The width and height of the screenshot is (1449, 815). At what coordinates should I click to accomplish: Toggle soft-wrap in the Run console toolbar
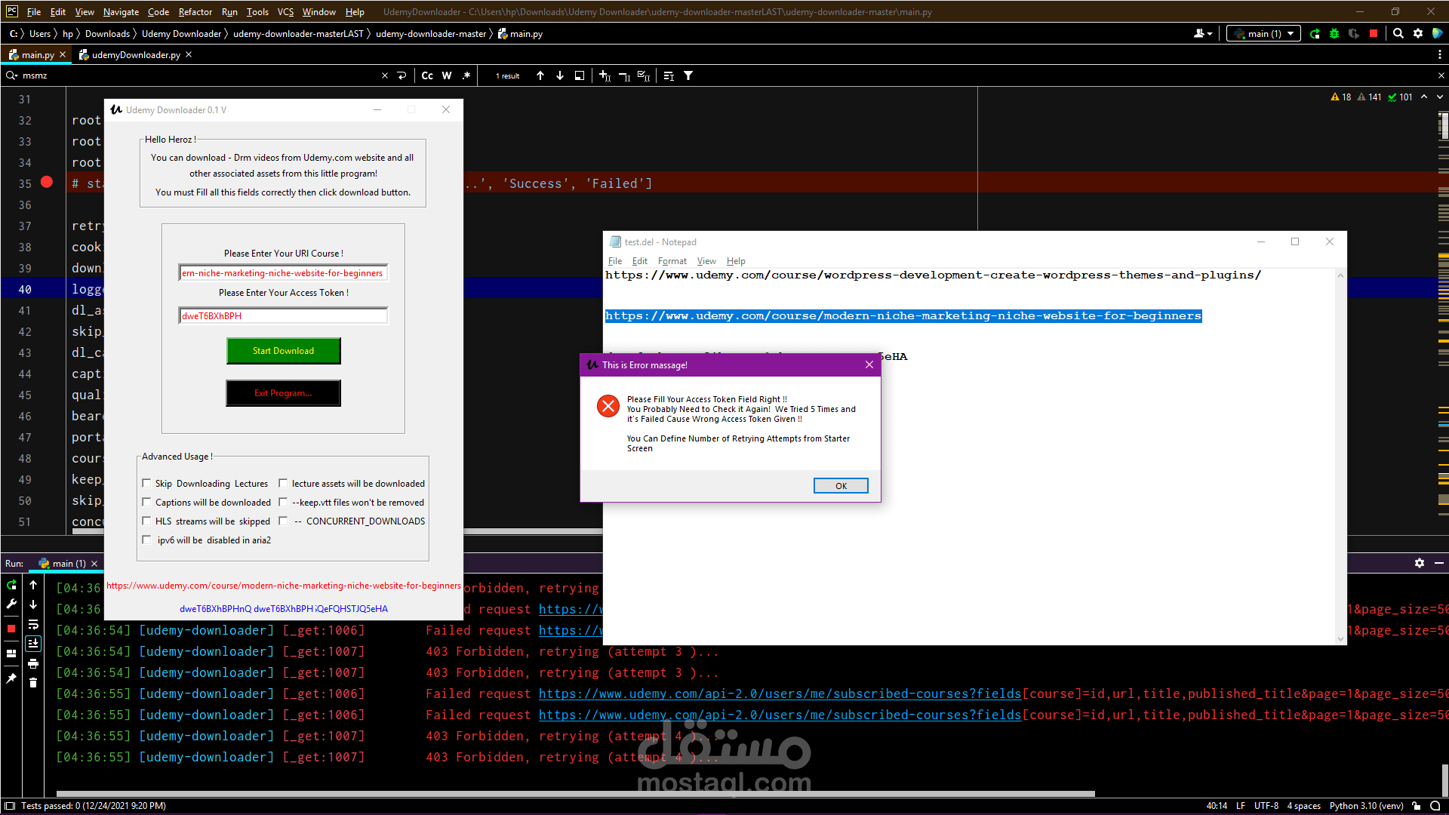(33, 625)
